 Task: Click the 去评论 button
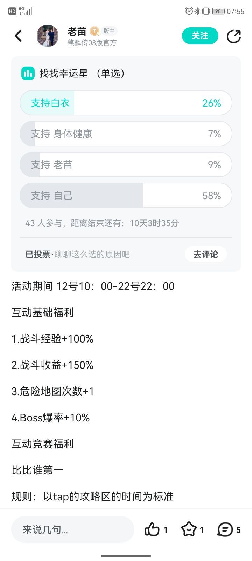206,254
